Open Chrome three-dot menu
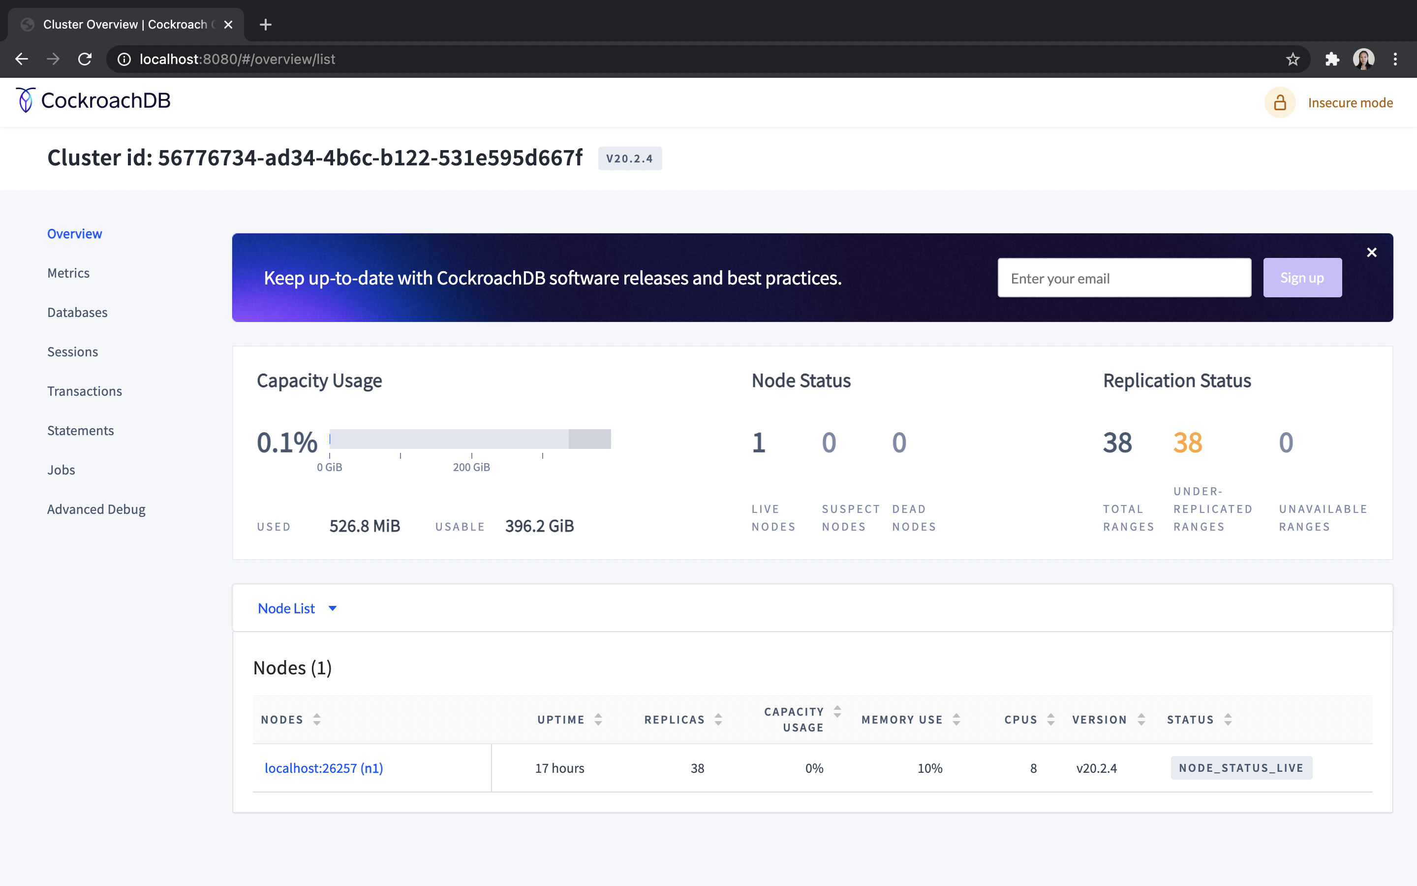The height and width of the screenshot is (886, 1417). (1395, 59)
